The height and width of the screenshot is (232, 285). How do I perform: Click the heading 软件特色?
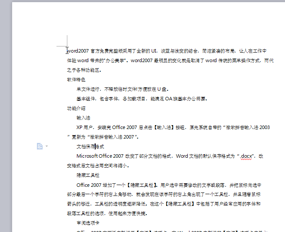click(76, 80)
